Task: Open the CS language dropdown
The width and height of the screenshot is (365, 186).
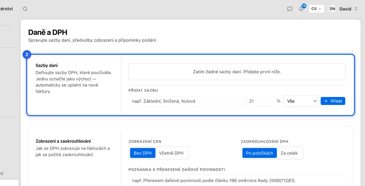Action: pos(316,9)
